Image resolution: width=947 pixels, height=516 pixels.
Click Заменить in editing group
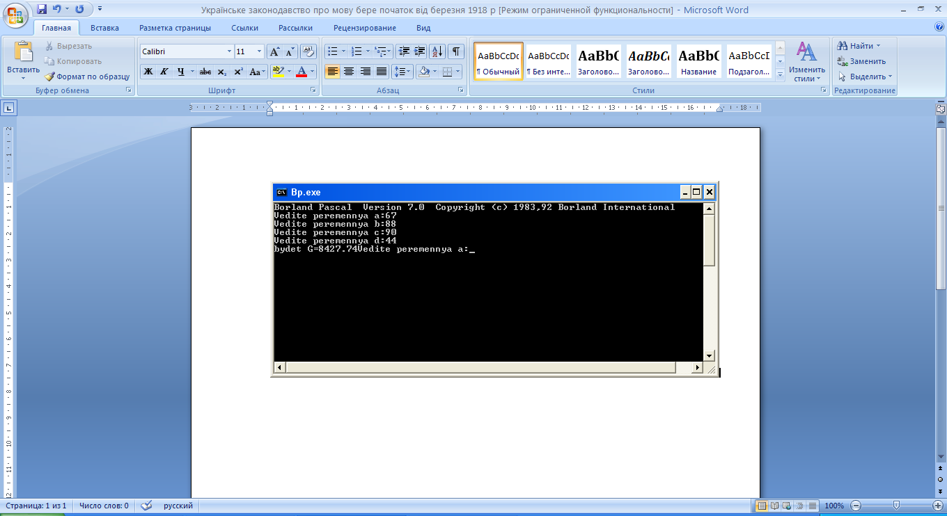coord(861,61)
